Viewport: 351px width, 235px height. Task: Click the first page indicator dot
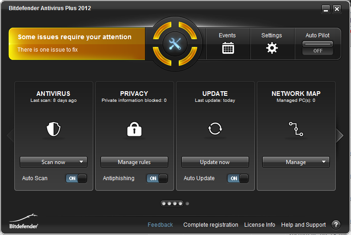coord(164,204)
